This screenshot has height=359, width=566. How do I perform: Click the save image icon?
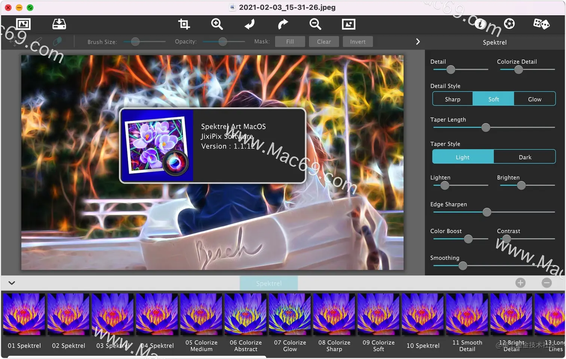59,24
